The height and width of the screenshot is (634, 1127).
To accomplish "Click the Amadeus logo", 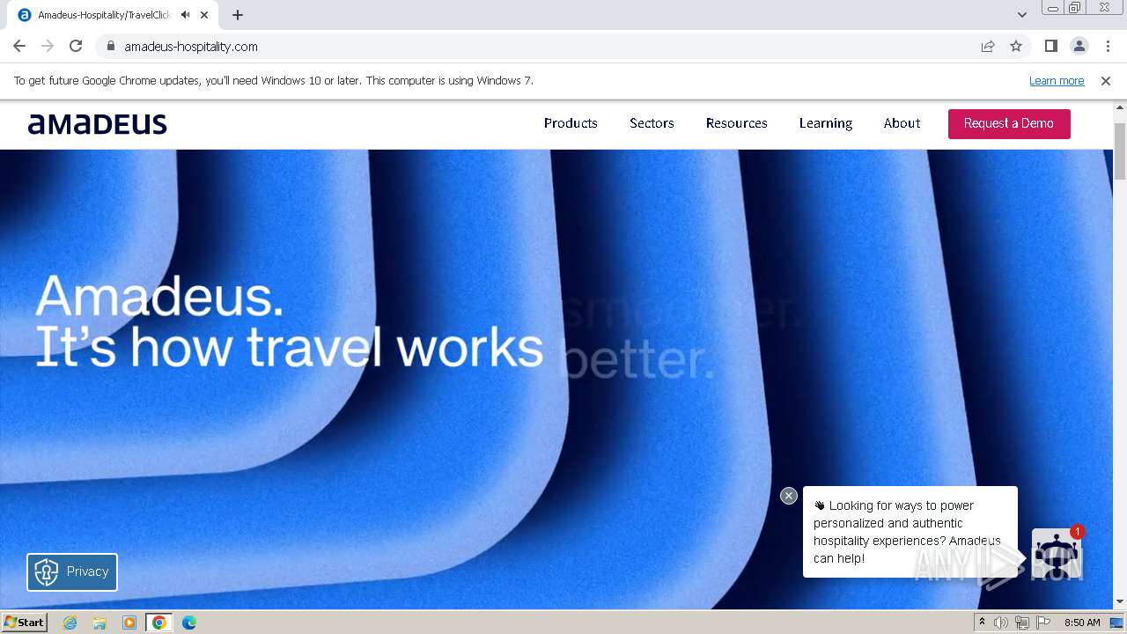I will pos(98,124).
